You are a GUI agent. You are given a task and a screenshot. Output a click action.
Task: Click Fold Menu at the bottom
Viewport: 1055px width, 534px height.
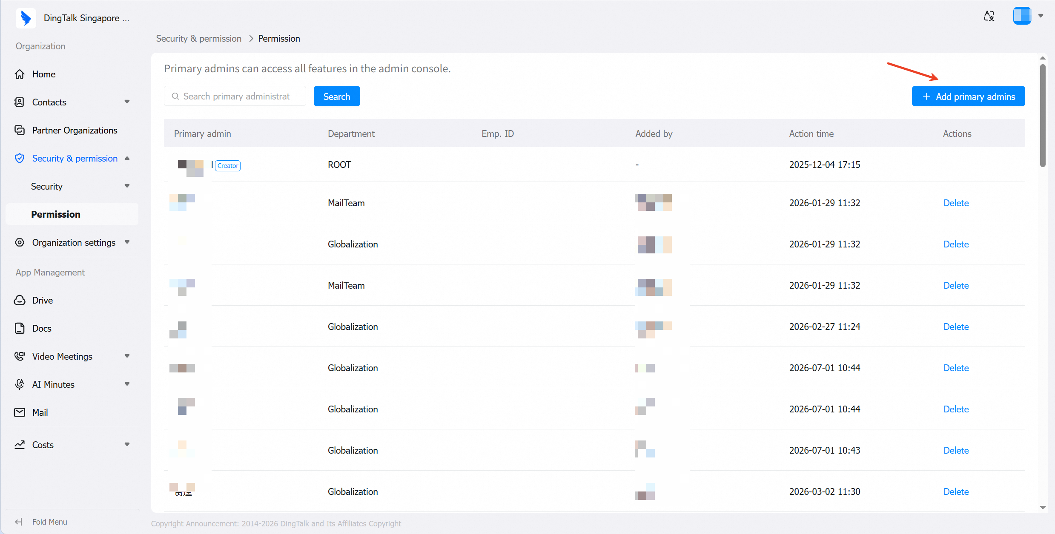(49, 522)
